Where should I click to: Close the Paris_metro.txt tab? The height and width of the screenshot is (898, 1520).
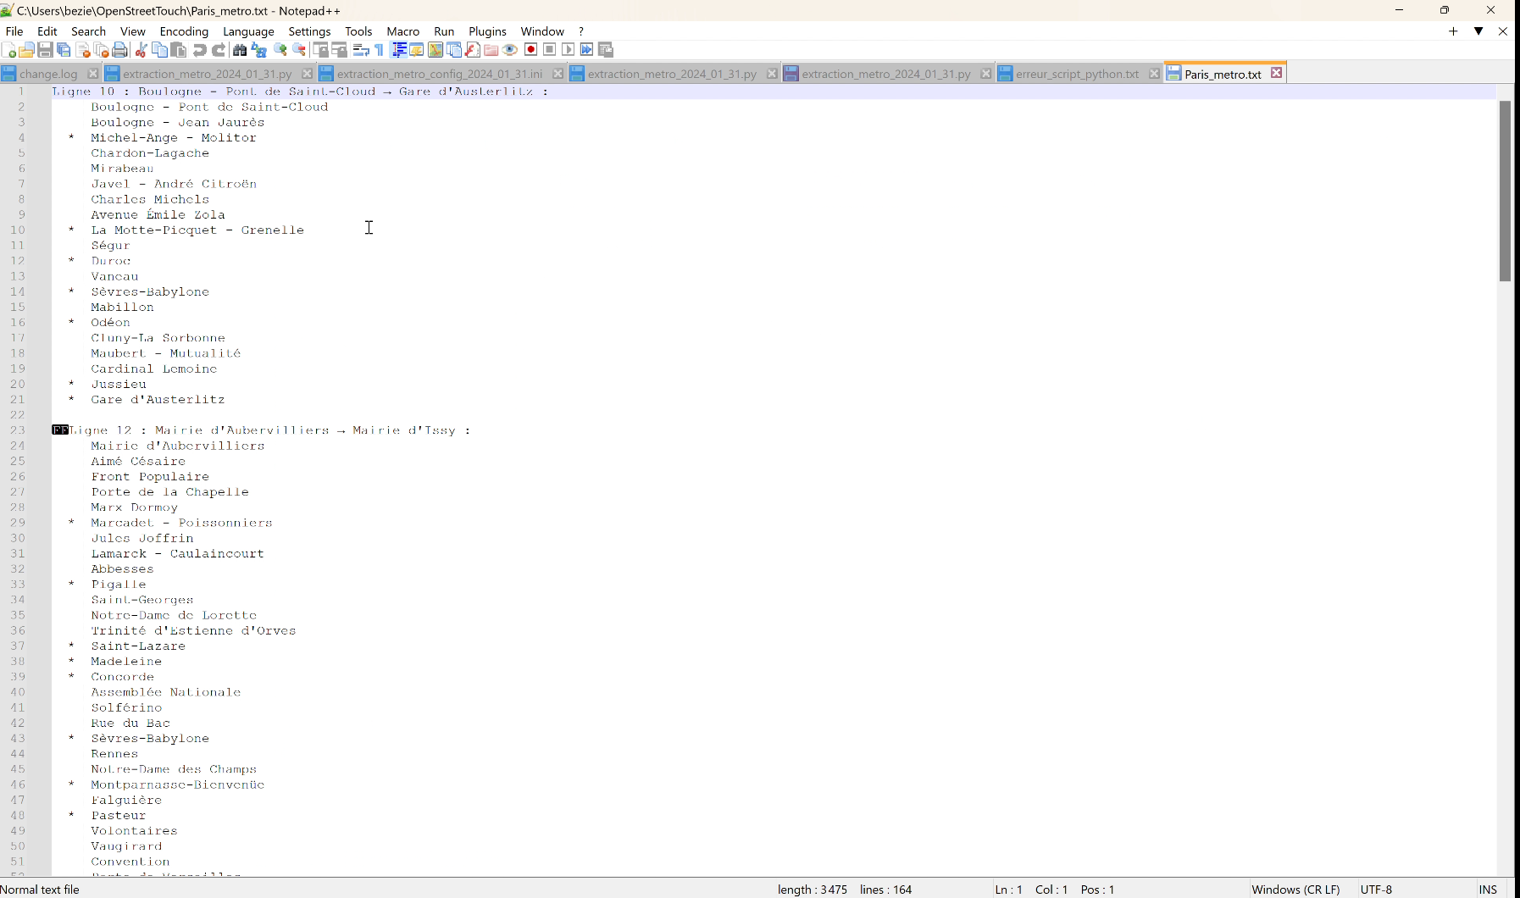point(1277,73)
